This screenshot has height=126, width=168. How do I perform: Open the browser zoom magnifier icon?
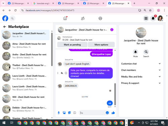(x=145, y=10)
